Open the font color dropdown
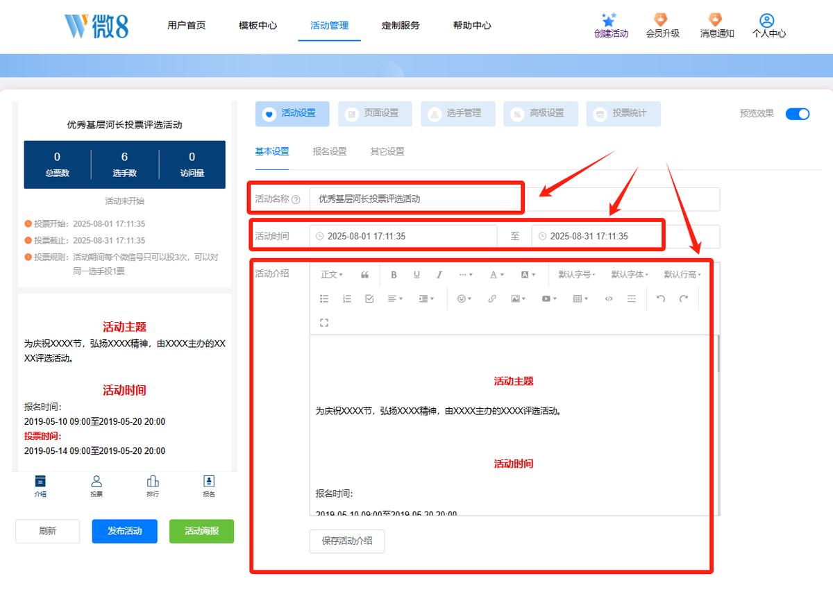The image size is (833, 592). pos(497,275)
